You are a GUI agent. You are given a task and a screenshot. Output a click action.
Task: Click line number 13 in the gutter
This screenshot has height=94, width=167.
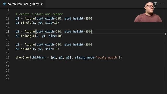[8, 32]
